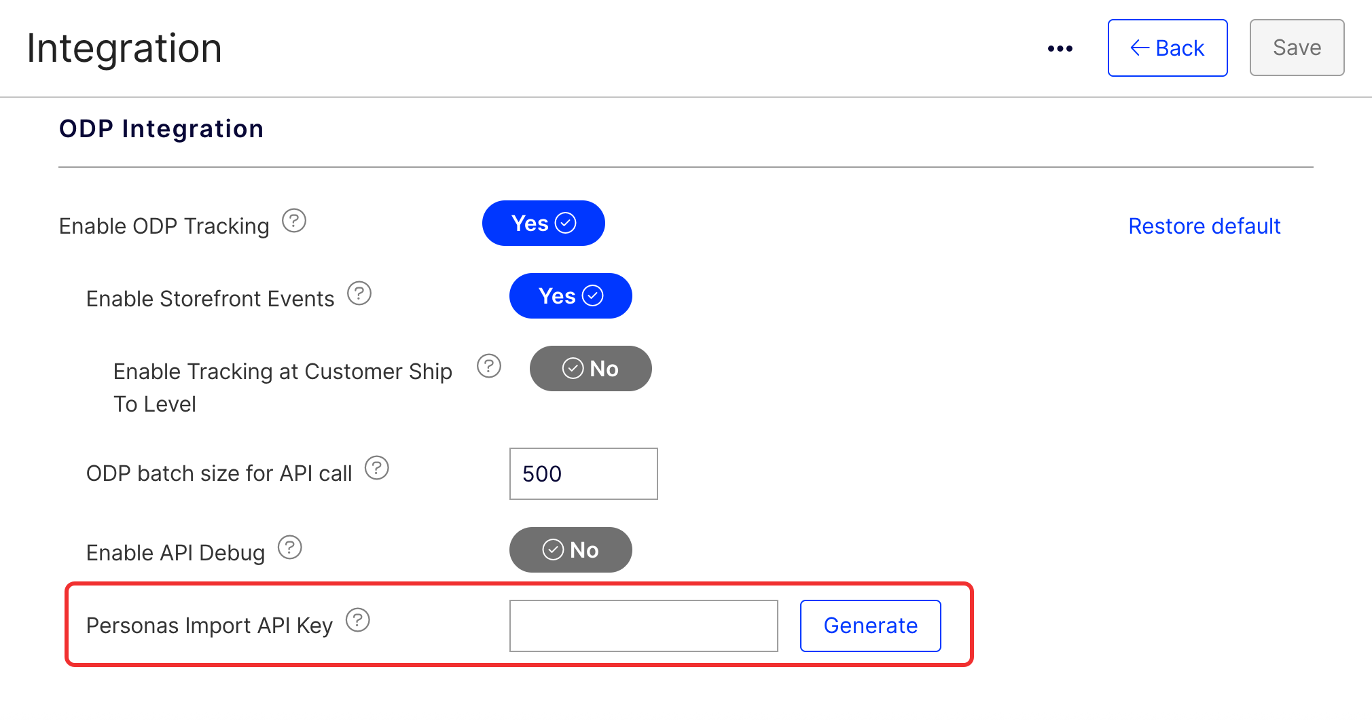Viewport: 1372px width, 720px height.
Task: Open help for ODP batch size
Action: coord(378,467)
